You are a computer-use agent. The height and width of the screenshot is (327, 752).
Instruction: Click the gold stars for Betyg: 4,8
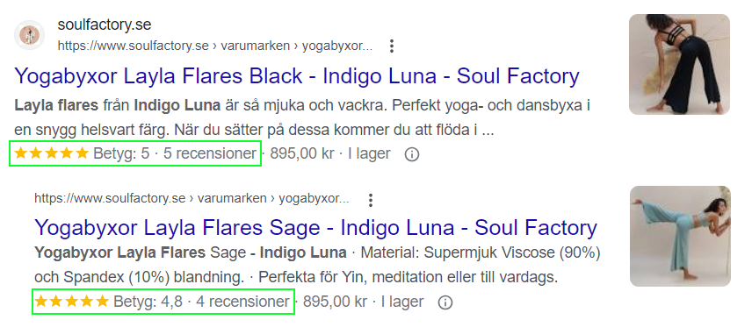click(72, 302)
